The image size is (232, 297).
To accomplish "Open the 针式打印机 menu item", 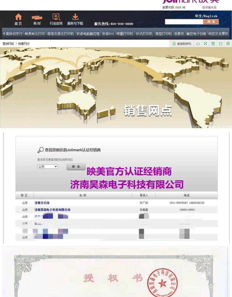I will coord(144,34).
